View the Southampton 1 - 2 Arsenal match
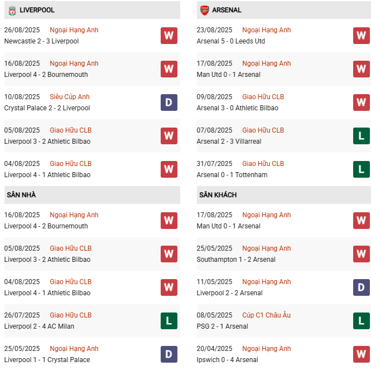 (236, 260)
